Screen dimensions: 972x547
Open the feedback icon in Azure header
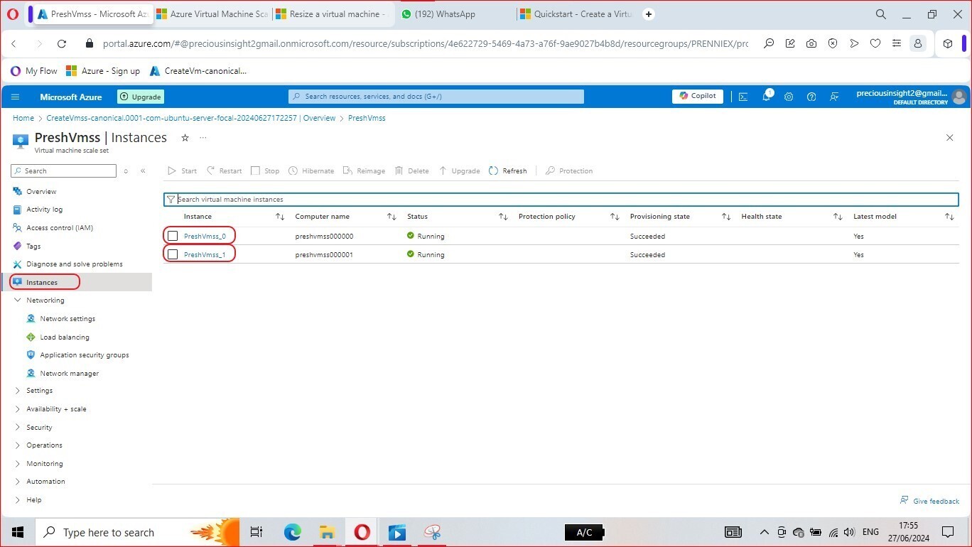click(834, 97)
